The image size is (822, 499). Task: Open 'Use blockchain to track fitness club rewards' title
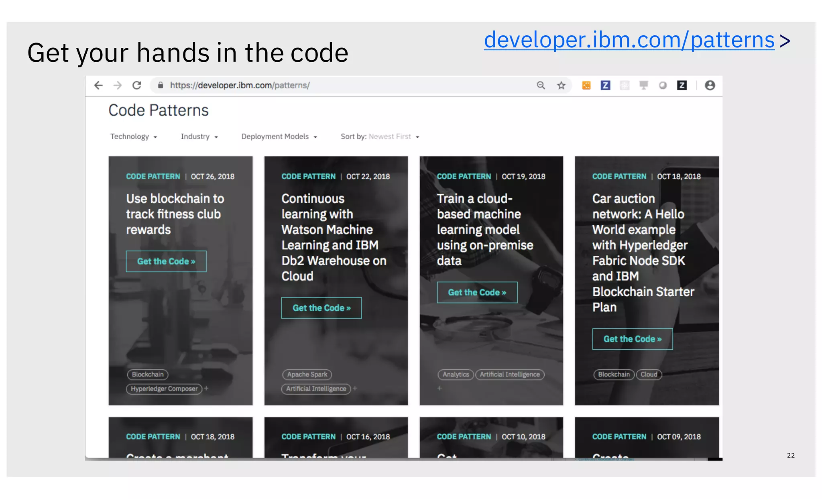[x=175, y=214]
